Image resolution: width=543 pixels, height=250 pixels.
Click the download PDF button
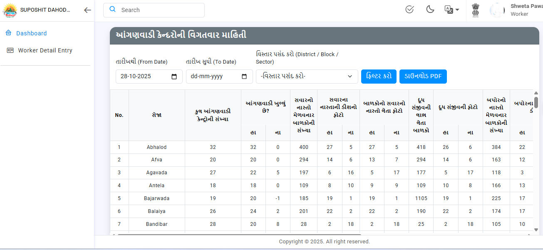click(x=423, y=76)
